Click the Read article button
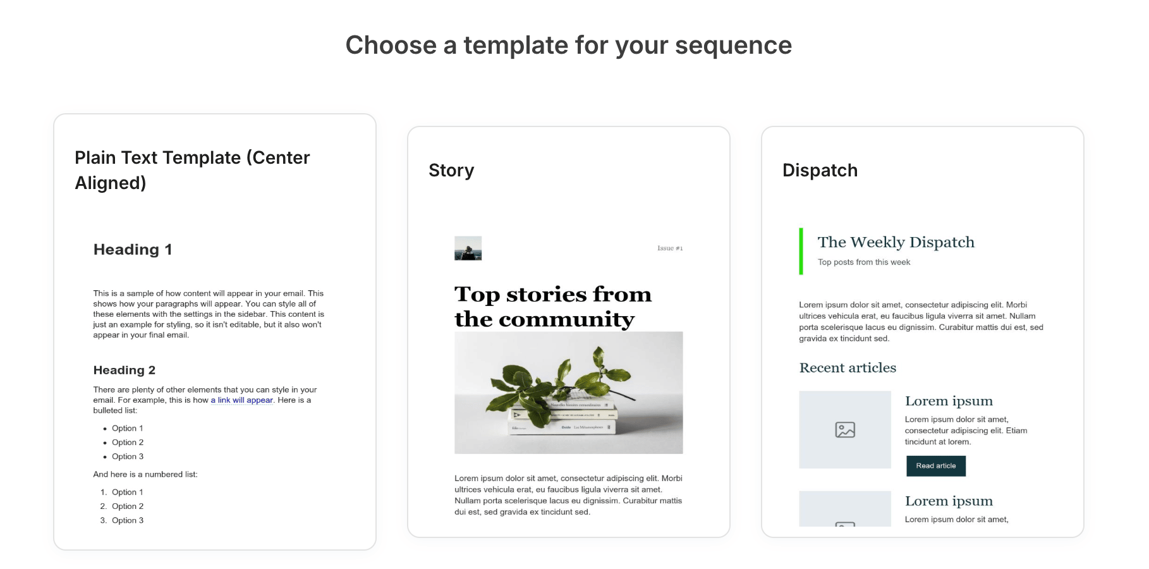1149x569 pixels. click(x=936, y=466)
